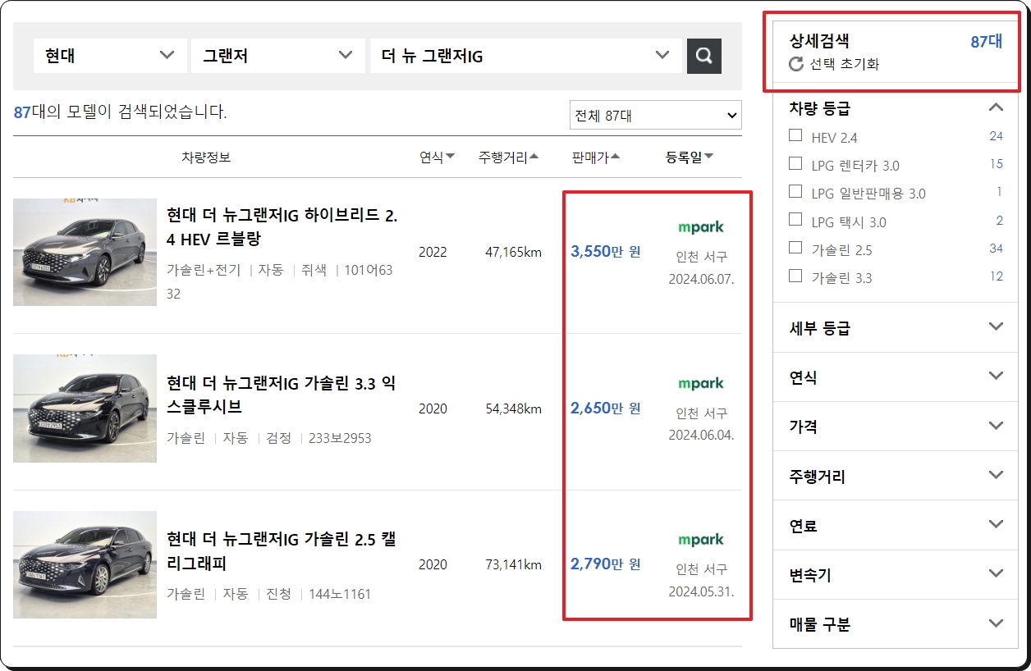This screenshot has width=1031, height=671.
Task: Click the 3,550만 원 price
Action: [x=606, y=252]
